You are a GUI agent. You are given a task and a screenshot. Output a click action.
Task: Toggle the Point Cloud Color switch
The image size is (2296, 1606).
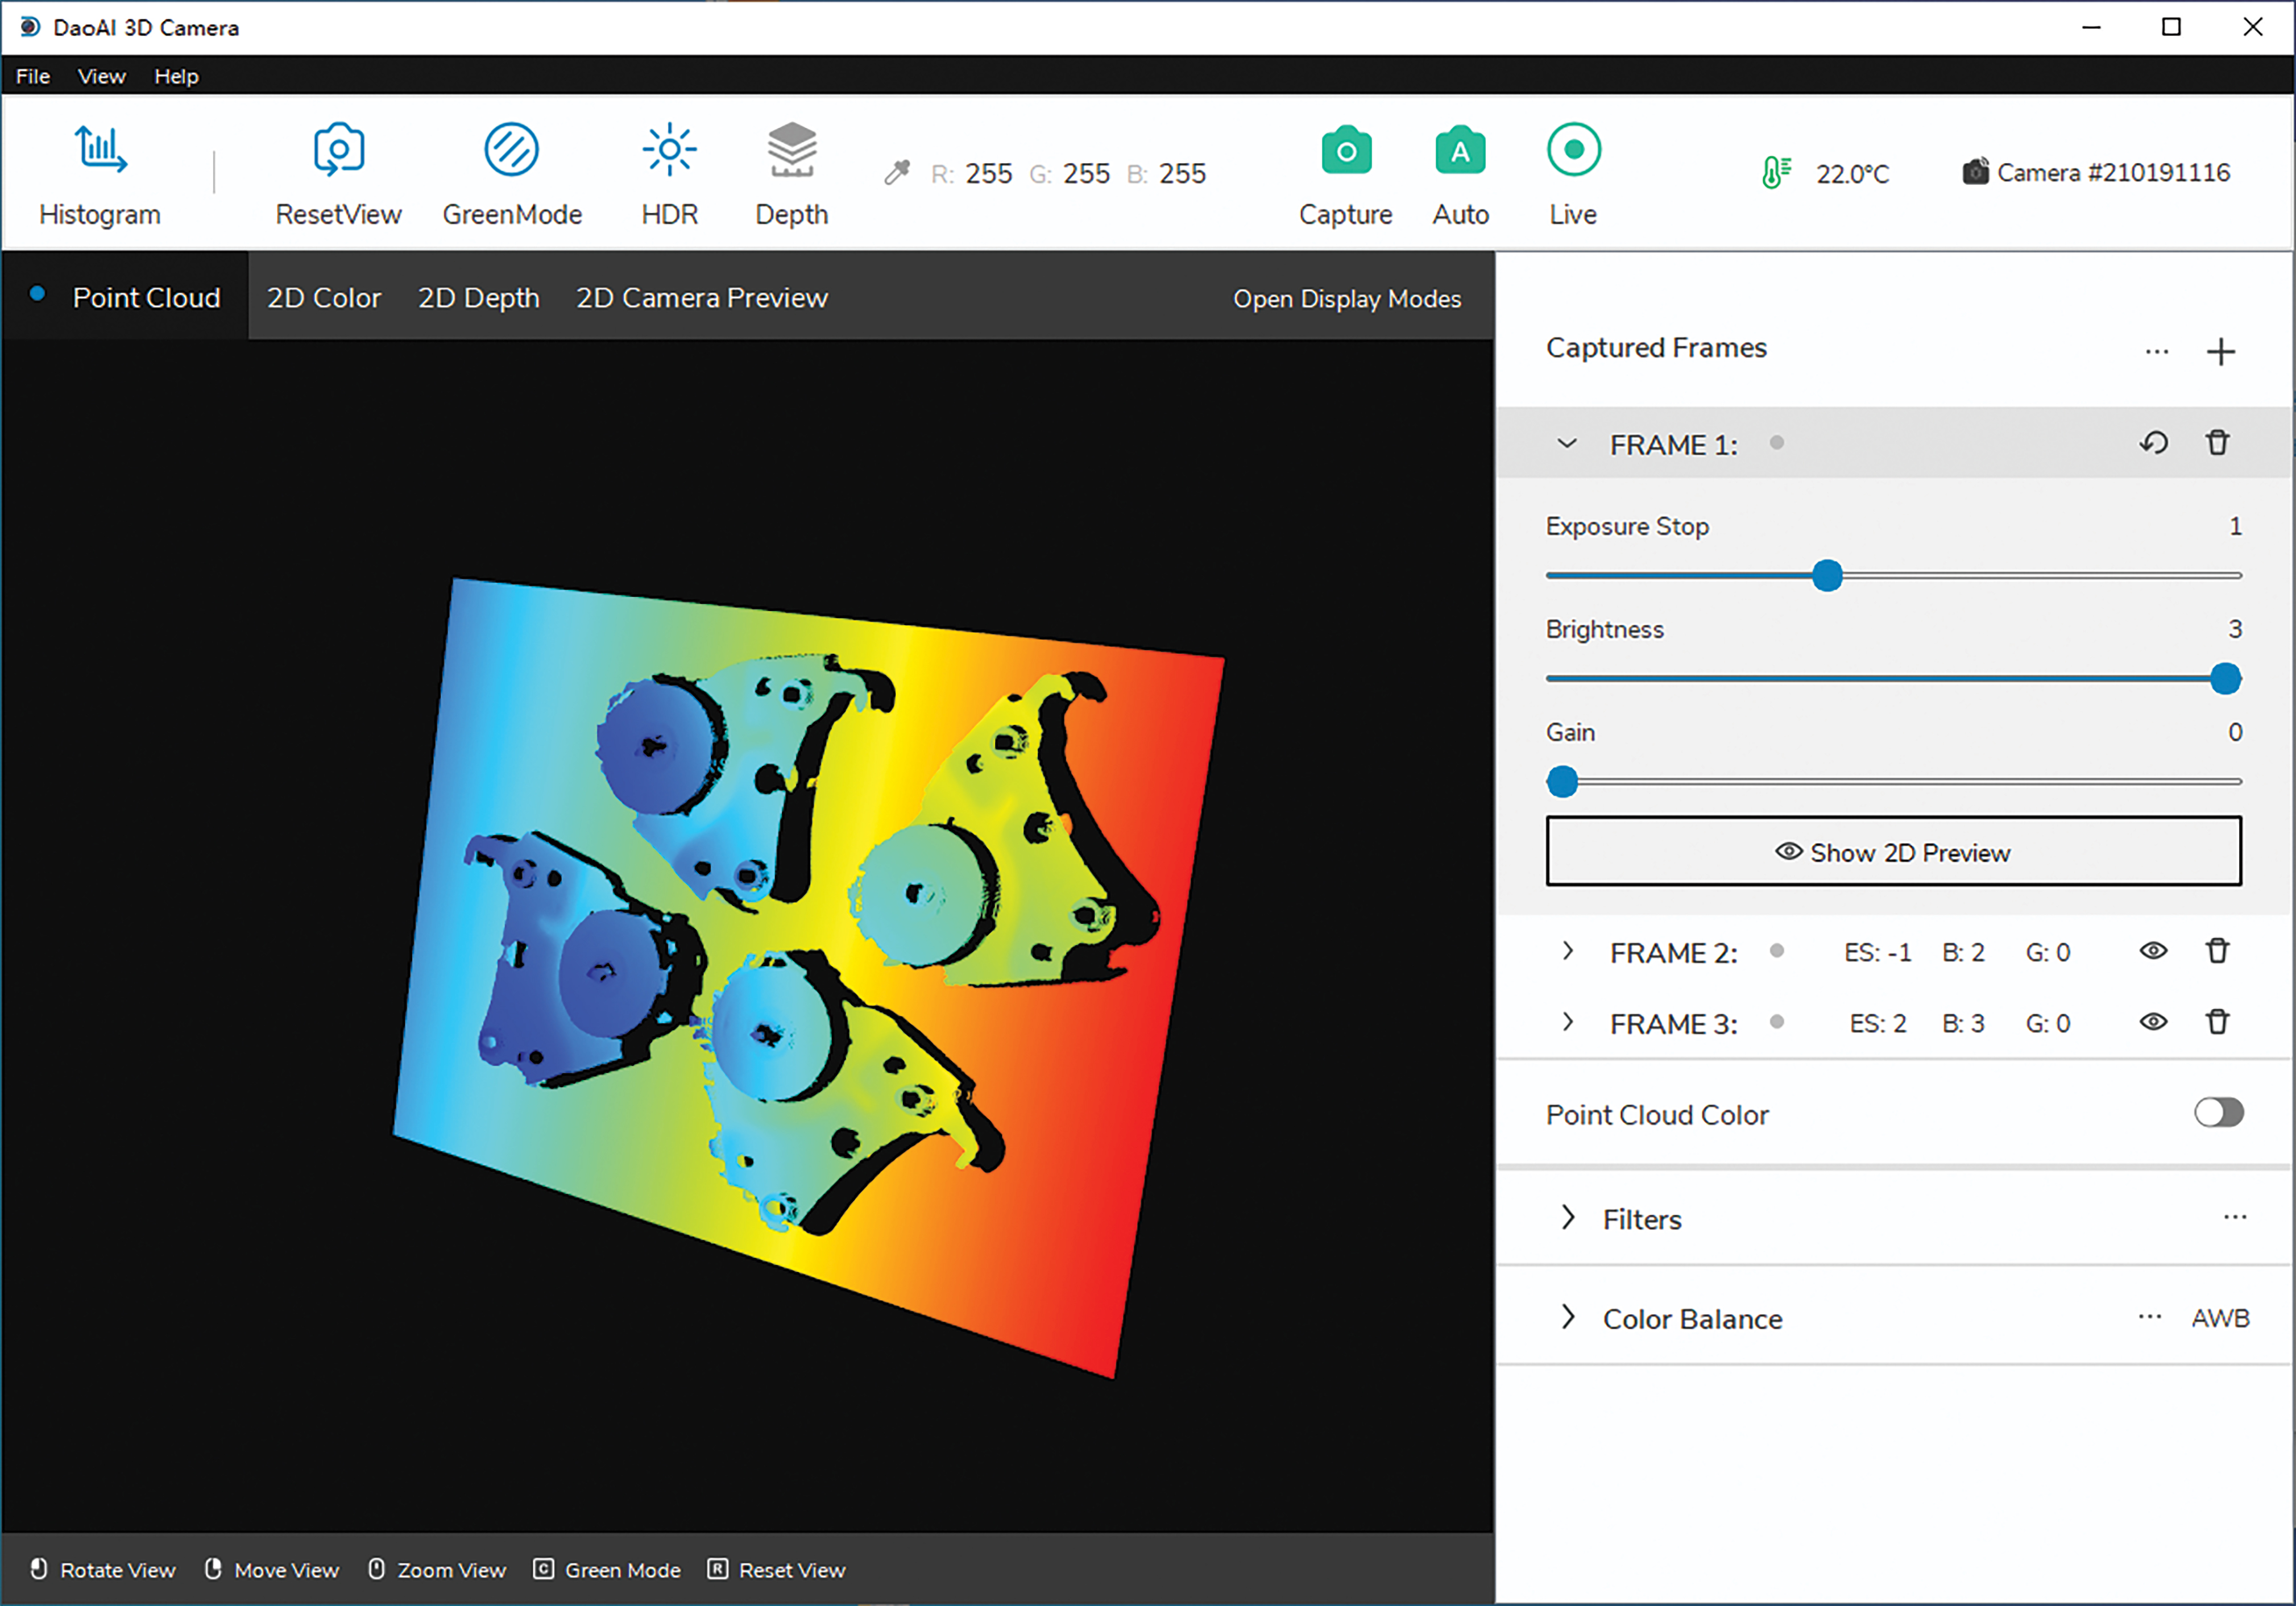point(2218,1112)
